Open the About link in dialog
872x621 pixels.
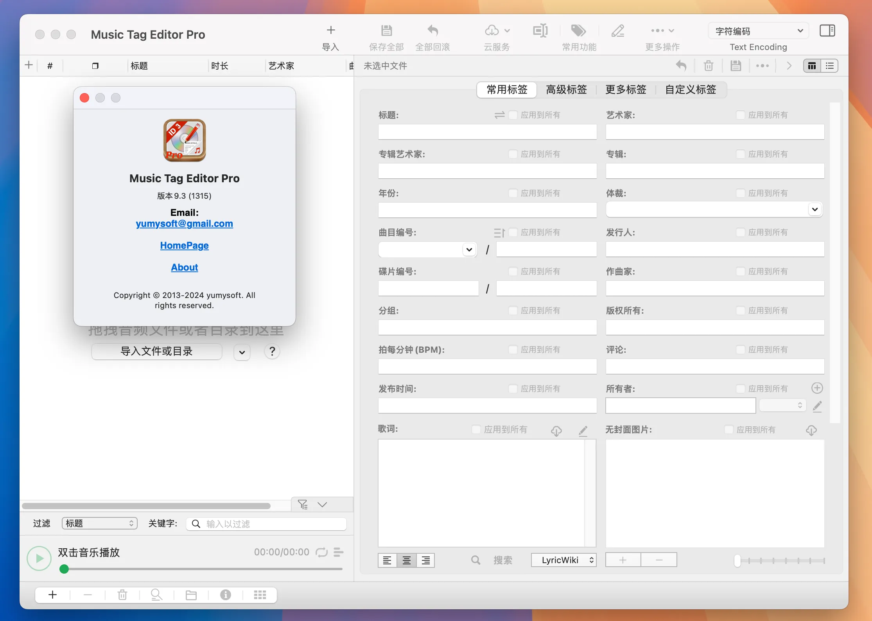click(x=184, y=267)
